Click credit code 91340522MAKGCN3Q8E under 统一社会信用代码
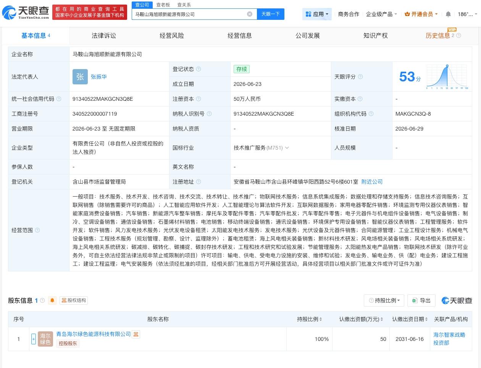481x368 pixels. tap(103, 99)
